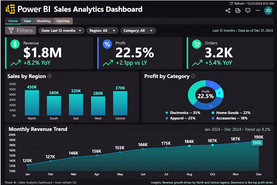Click the 'Electronics — 35%' legend label
This screenshot has width=277, height=185.
(185, 113)
